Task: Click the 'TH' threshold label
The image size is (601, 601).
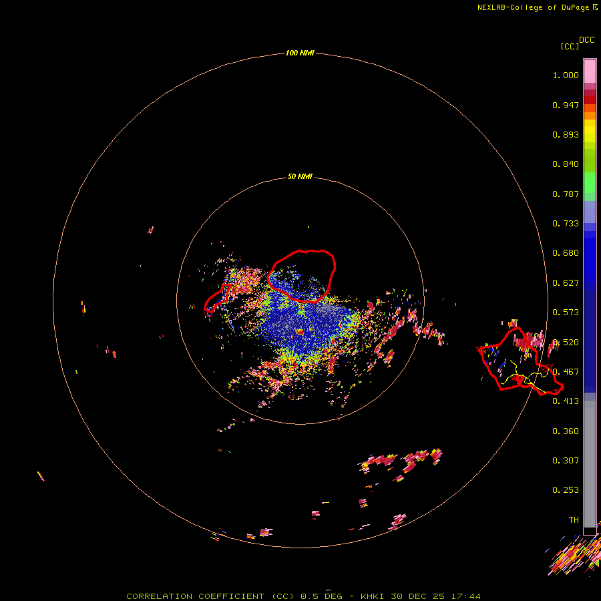Action: (x=574, y=520)
